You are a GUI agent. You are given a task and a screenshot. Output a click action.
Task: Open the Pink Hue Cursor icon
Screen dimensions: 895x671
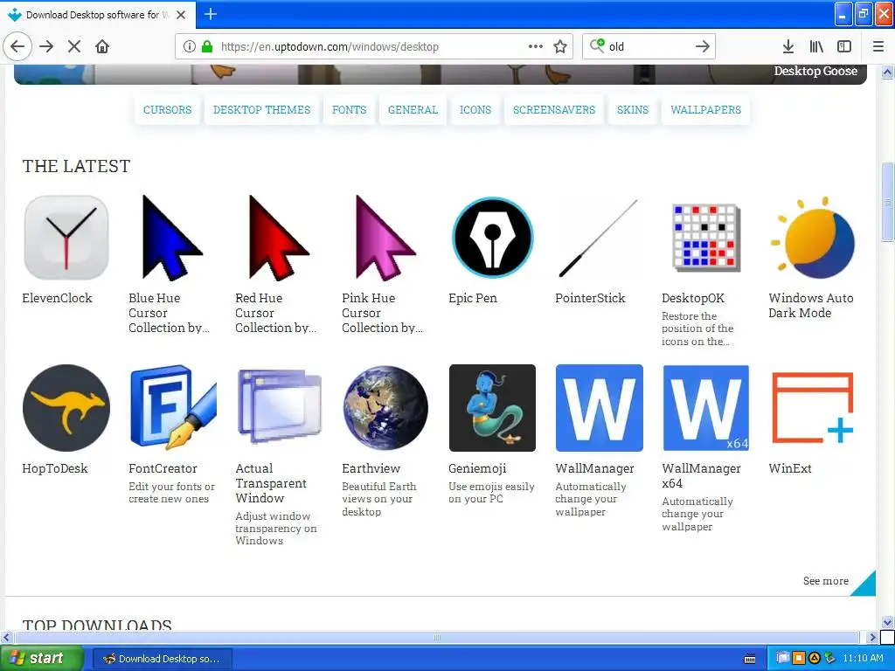385,238
